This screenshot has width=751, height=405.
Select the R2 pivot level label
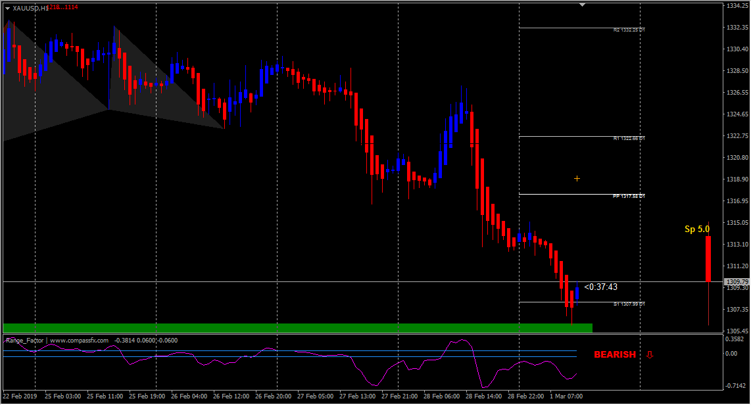[x=629, y=30]
